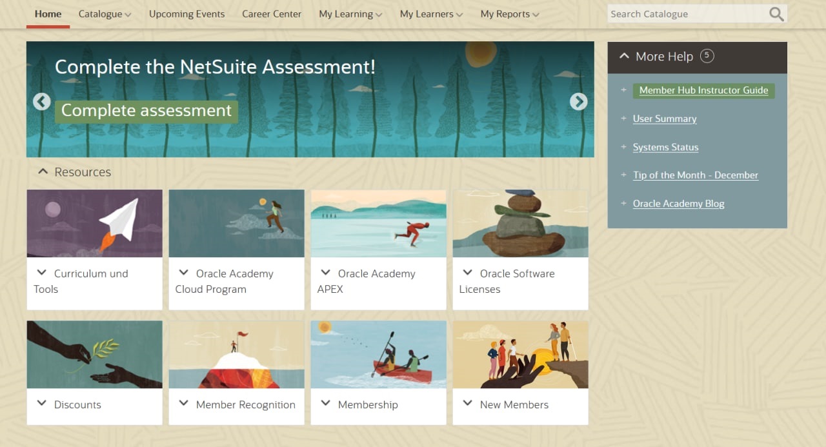Advance to next banner slide arrow
The image size is (826, 447).
tap(578, 101)
